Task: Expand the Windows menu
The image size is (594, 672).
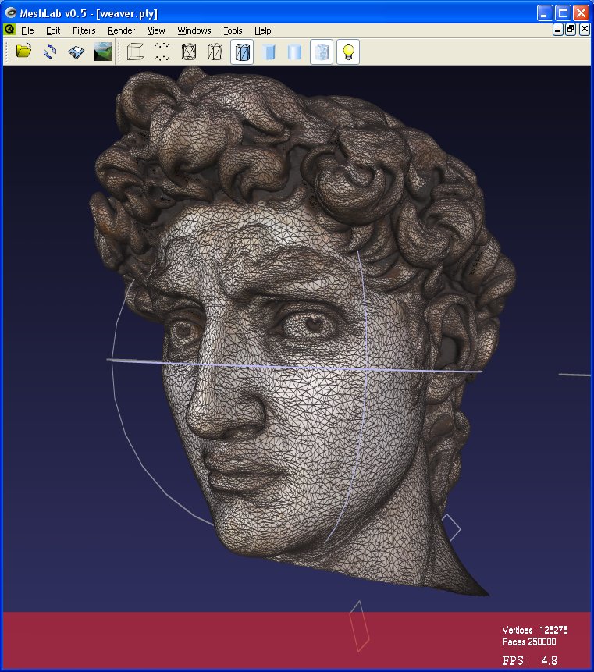Action: (x=194, y=30)
